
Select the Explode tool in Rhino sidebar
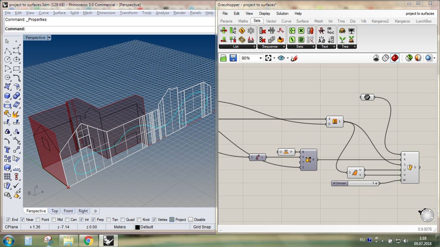click(16, 114)
